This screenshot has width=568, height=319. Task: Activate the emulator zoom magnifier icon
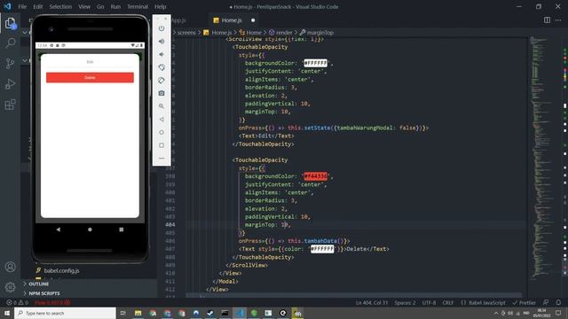(x=162, y=106)
